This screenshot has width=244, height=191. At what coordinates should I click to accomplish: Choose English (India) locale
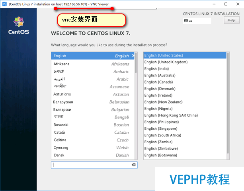tap(185, 69)
